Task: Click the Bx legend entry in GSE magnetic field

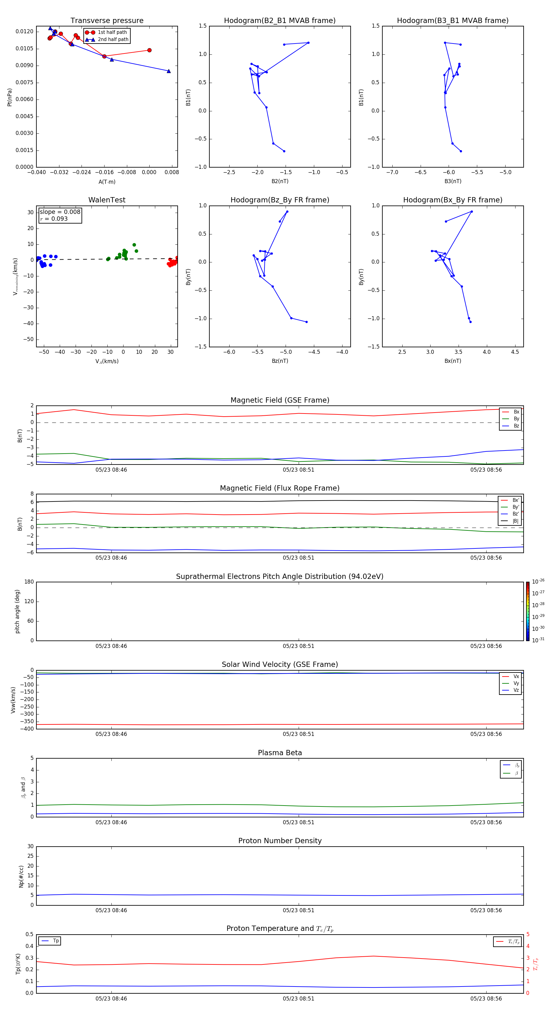Action: pos(511,412)
